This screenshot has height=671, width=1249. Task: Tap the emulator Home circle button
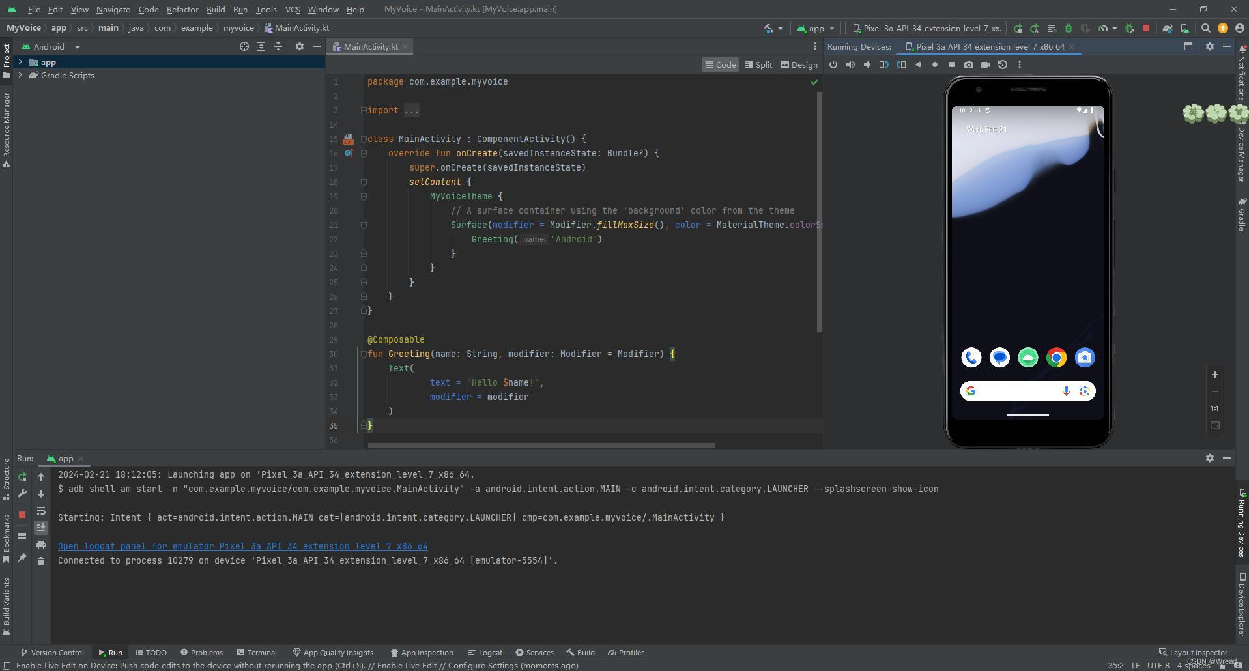935,64
